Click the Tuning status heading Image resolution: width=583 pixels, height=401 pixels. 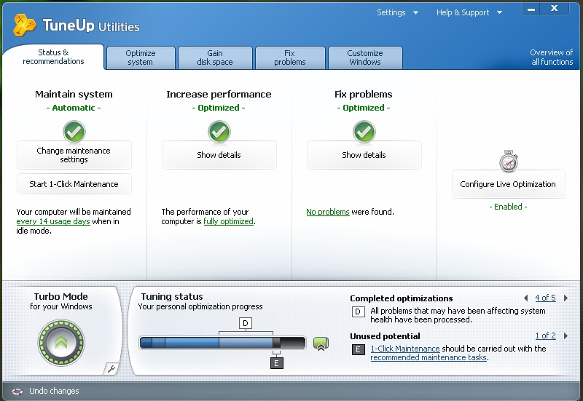coord(172,296)
